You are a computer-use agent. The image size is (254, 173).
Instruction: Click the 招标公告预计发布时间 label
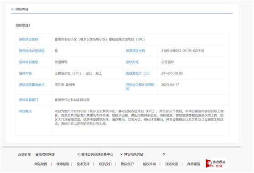pyautogui.click(x=140, y=87)
